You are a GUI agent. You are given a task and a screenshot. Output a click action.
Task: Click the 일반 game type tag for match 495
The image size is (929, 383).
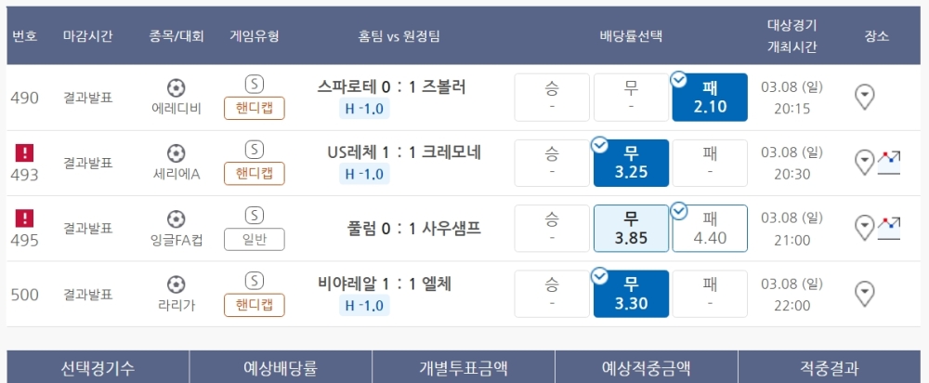tap(255, 239)
